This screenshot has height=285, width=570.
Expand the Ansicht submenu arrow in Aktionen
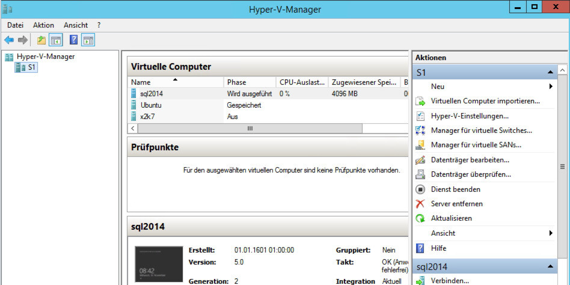(551, 233)
